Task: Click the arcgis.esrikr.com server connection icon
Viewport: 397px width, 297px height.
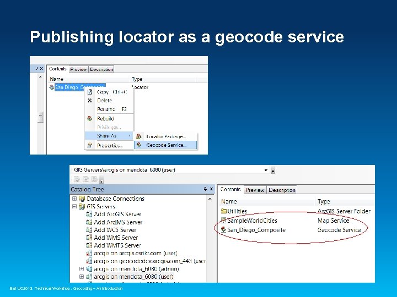Action: pyautogui.click(x=89, y=253)
